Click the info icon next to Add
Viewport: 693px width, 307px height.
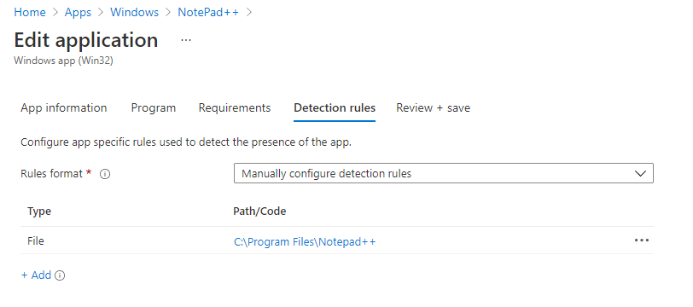pos(60,275)
